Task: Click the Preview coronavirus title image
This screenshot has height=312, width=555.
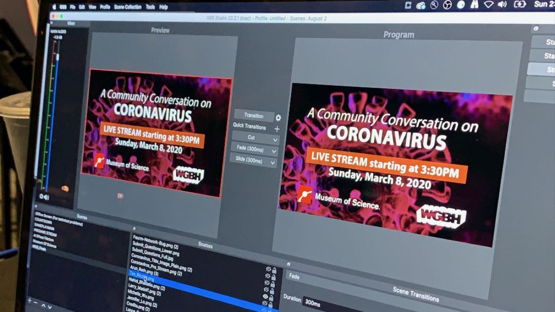Action: tap(156, 132)
